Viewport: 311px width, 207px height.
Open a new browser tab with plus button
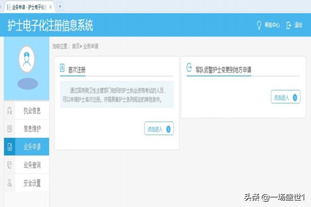click(x=60, y=6)
